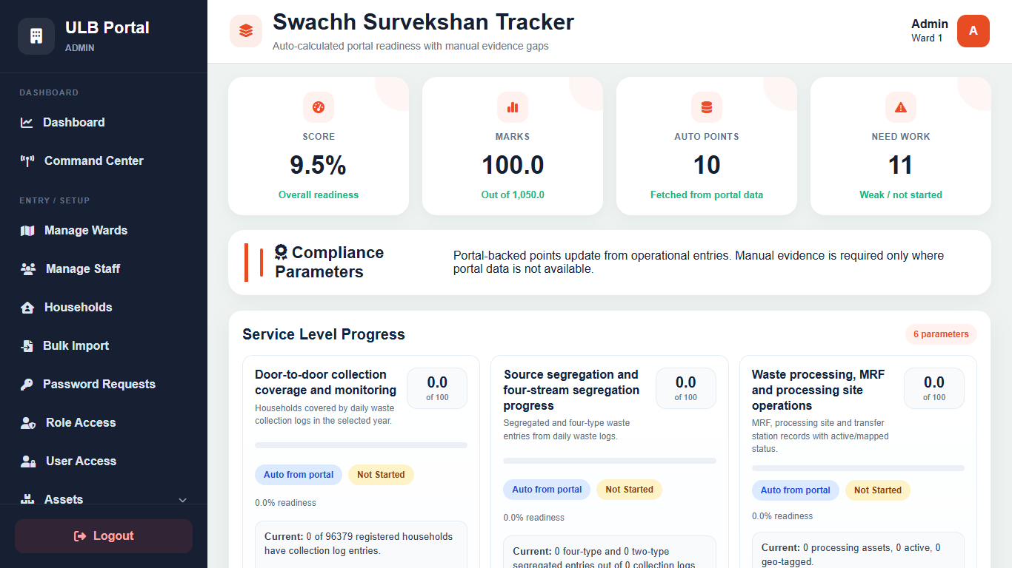Select Role Access menu entry
The height and width of the screenshot is (568, 1012).
point(104,423)
